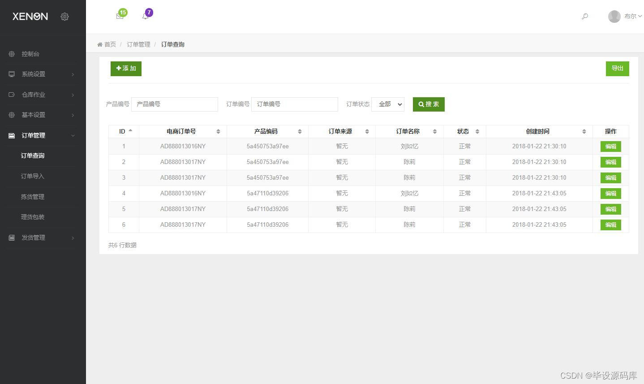This screenshot has width=644, height=384.
Task: Click 5a47110d39206 in row 4
Action: click(267, 193)
